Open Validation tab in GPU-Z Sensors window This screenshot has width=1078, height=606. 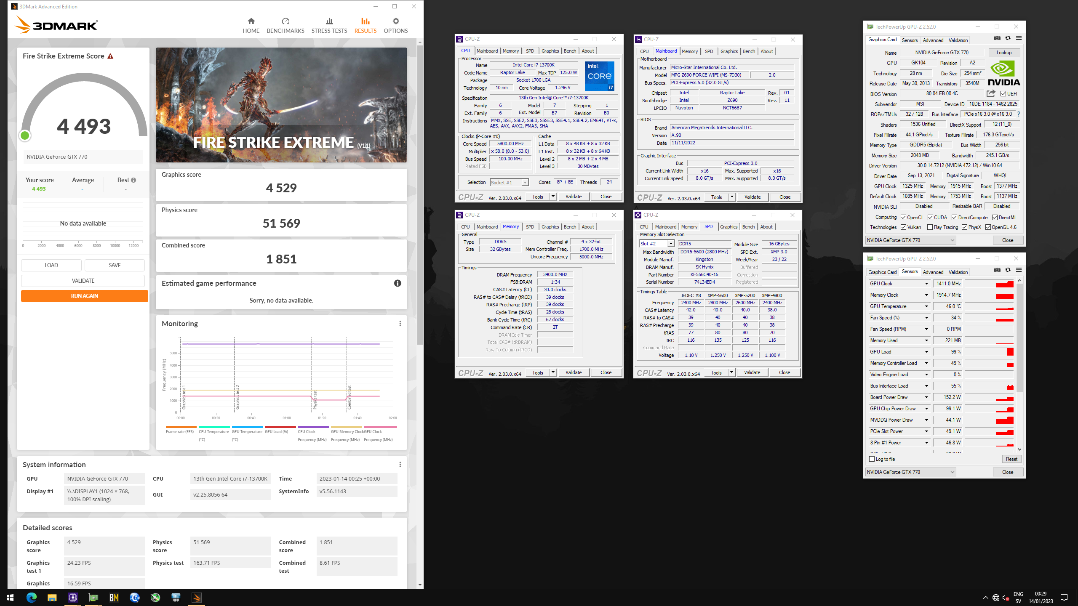click(958, 272)
